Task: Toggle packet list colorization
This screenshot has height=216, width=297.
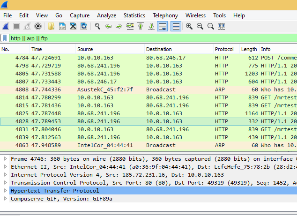Action: coord(176,26)
